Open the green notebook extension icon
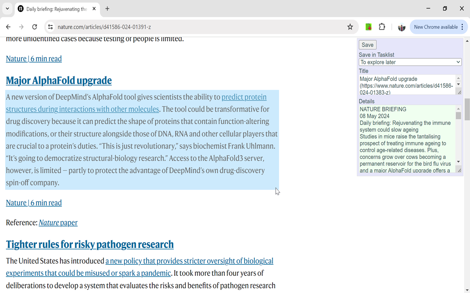Screen dimensions: 470x293 (x=368, y=27)
